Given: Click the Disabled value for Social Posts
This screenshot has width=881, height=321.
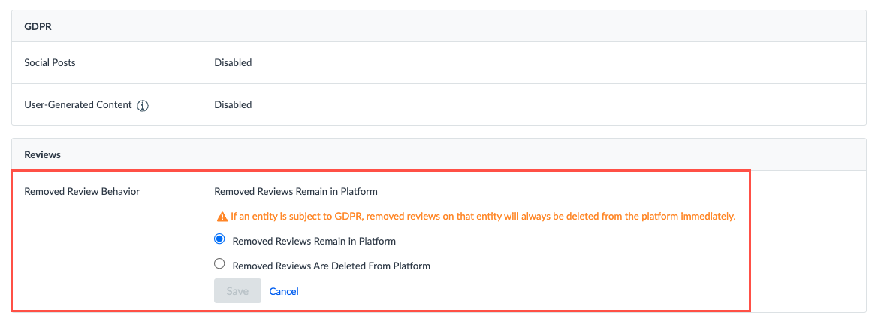Looking at the screenshot, I should (x=233, y=62).
